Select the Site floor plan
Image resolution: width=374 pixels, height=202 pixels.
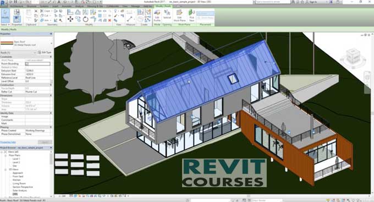coord(14,166)
